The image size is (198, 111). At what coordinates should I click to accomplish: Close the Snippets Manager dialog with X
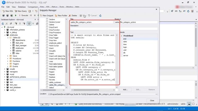click(156, 9)
